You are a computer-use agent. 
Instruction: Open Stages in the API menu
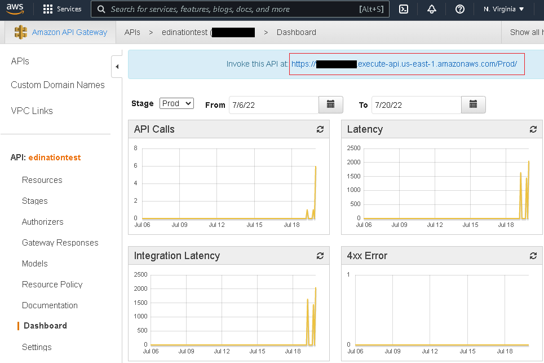(x=35, y=201)
